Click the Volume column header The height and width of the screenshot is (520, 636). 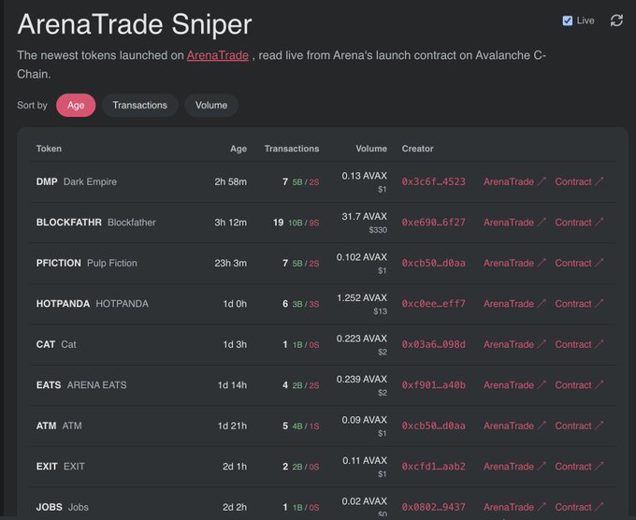pos(371,149)
